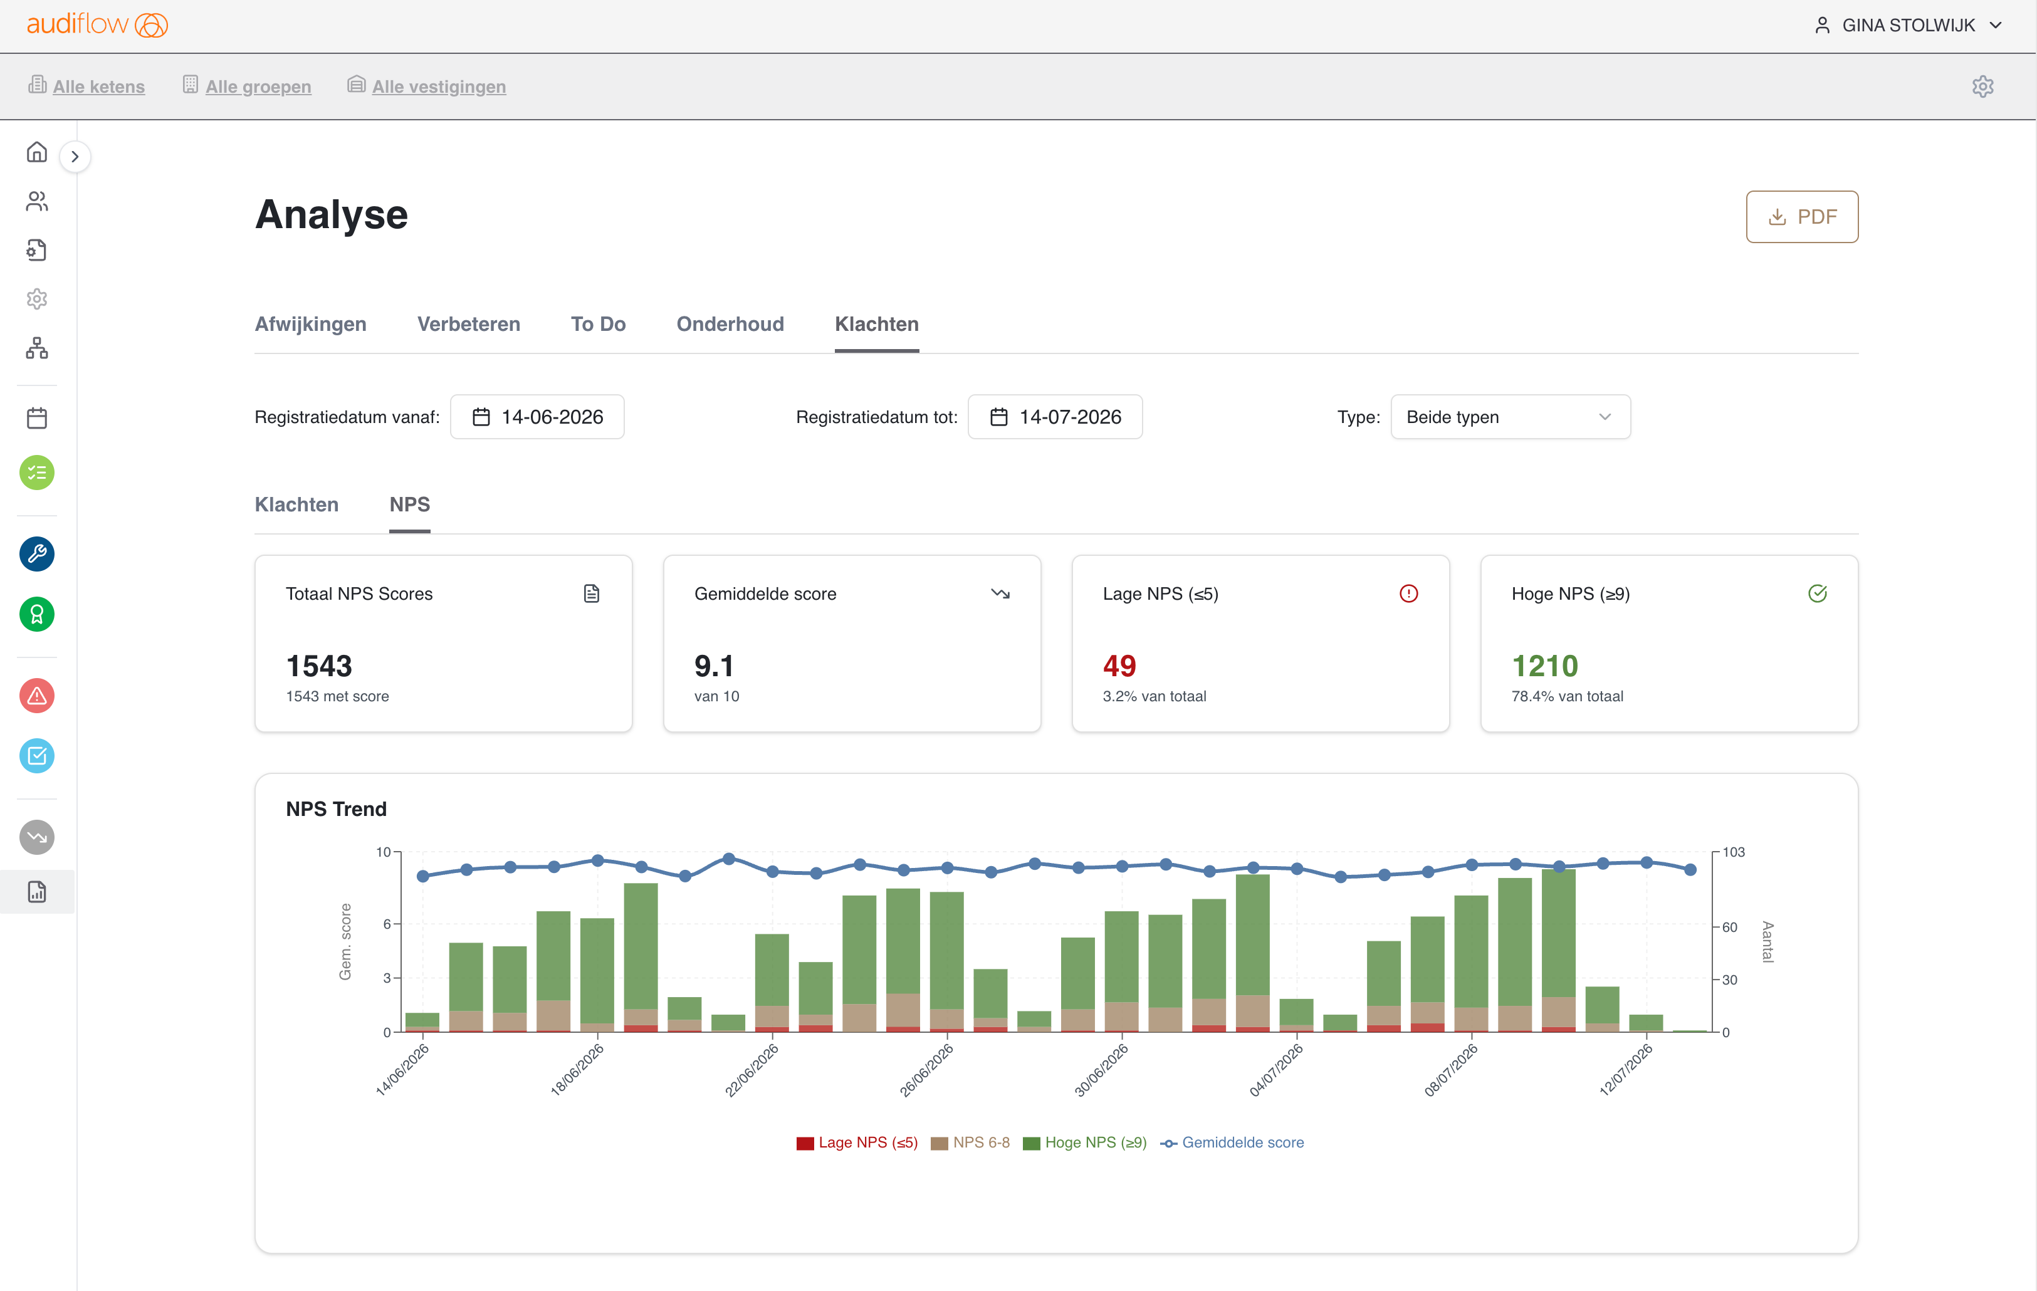Switch to the To Do tab
The image size is (2037, 1291).
point(598,324)
